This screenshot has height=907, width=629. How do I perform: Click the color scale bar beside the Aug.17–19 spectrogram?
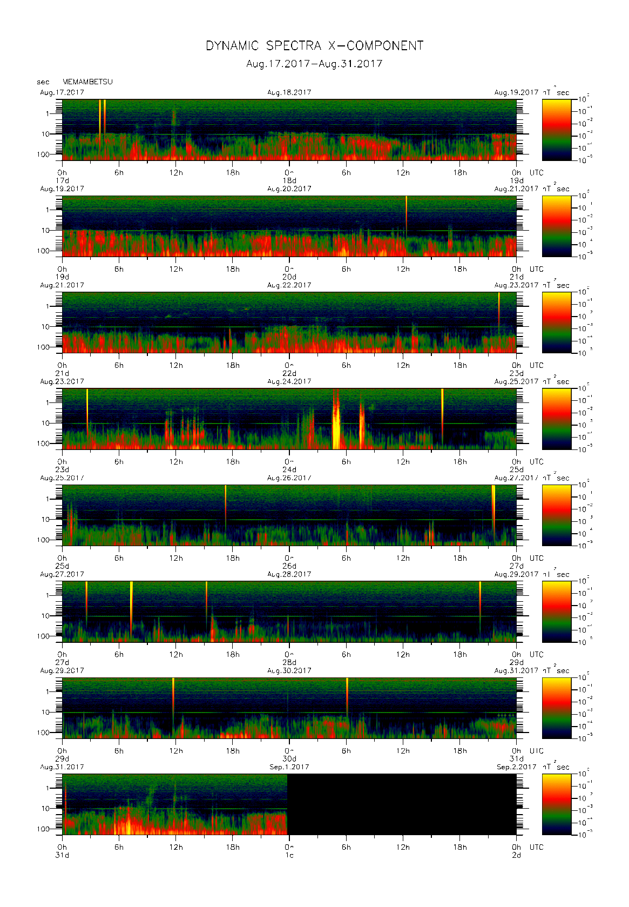click(x=557, y=130)
